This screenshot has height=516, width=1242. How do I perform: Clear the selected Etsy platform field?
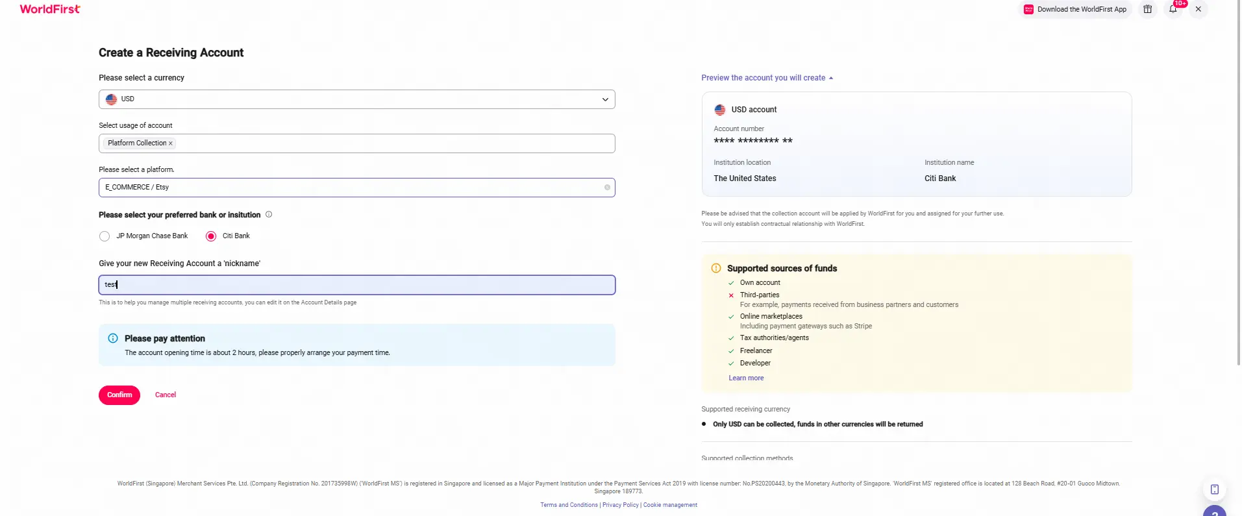[x=607, y=188]
